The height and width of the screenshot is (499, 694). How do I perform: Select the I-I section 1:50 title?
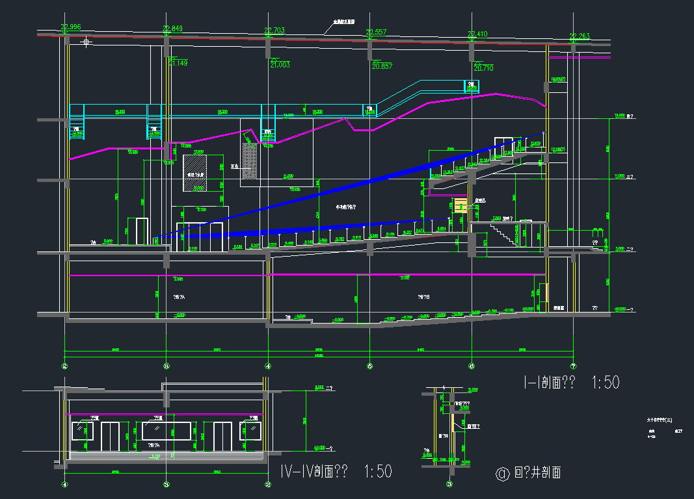point(572,383)
